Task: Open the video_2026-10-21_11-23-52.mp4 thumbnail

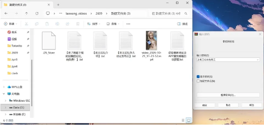Action: pyautogui.click(x=151, y=40)
